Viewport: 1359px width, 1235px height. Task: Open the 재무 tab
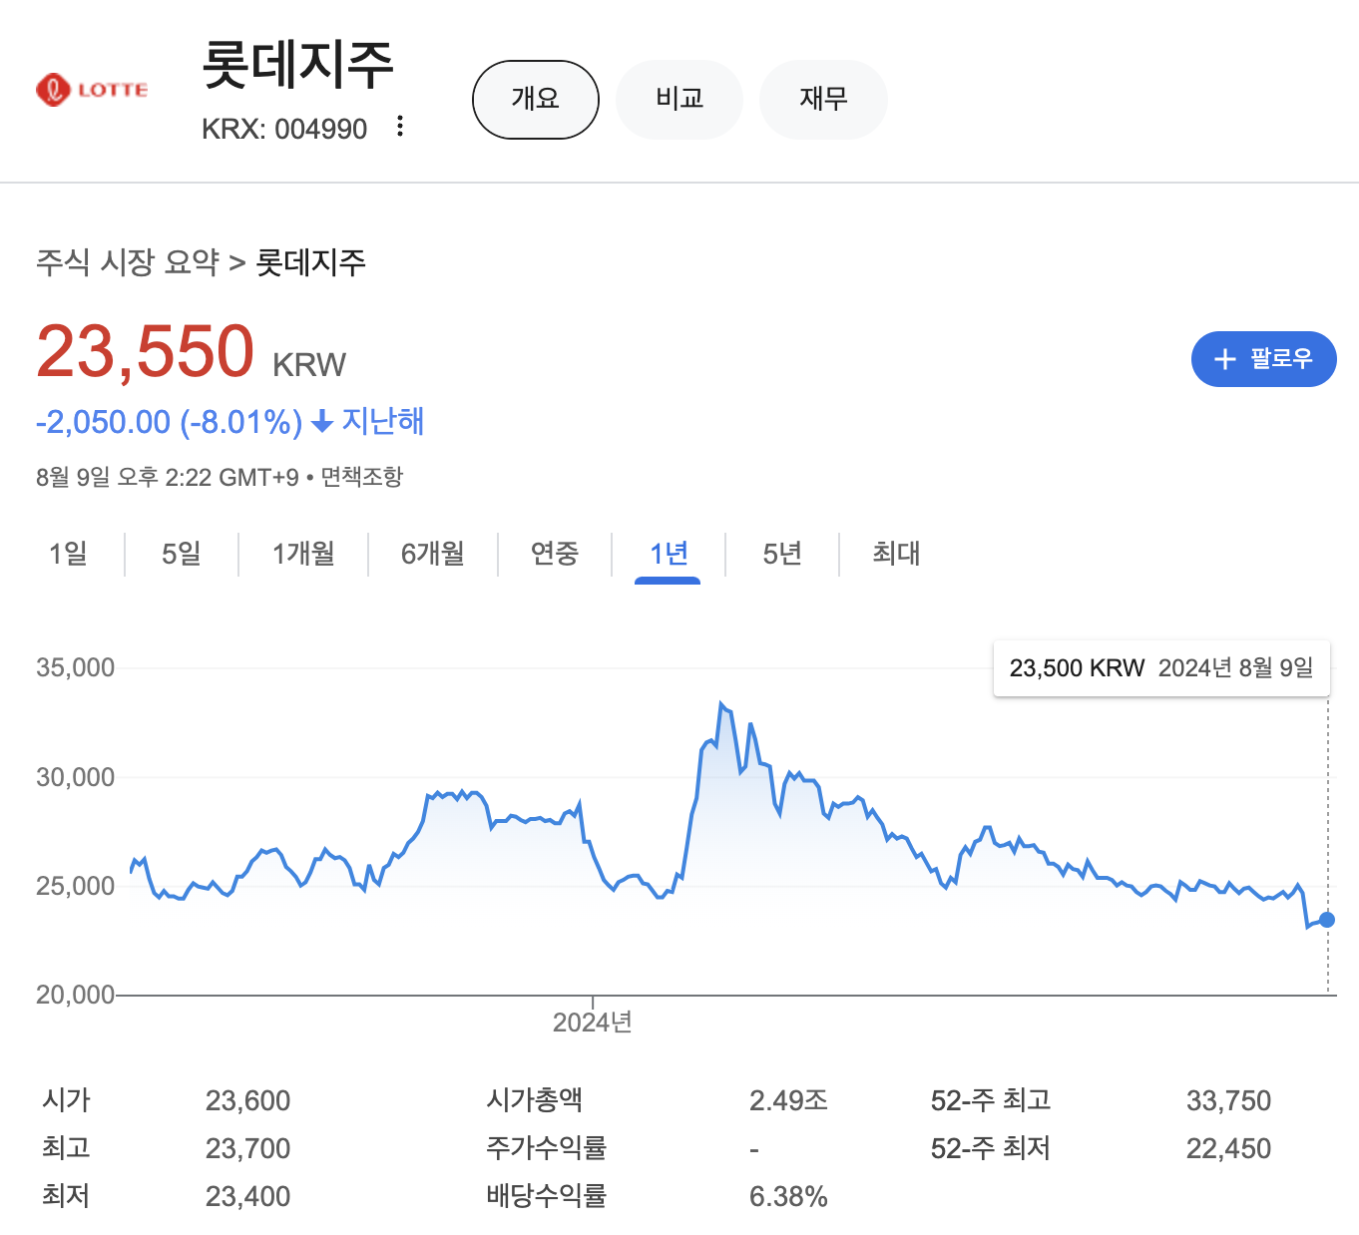pos(823,99)
